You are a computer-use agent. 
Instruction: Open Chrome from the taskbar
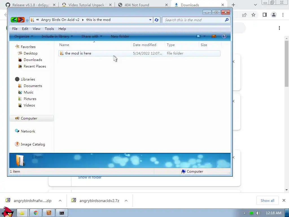click(36, 213)
